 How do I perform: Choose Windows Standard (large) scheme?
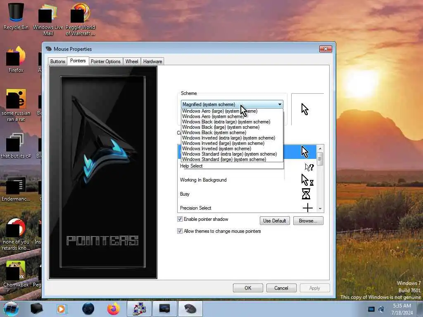pyautogui.click(x=232, y=159)
